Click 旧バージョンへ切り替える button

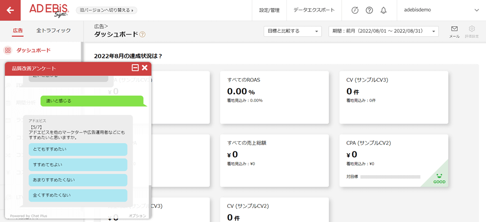point(108,10)
